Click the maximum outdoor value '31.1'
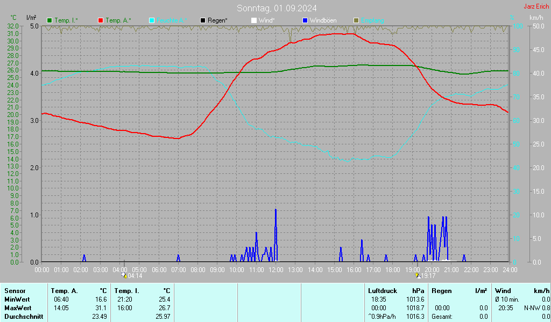 101,308
